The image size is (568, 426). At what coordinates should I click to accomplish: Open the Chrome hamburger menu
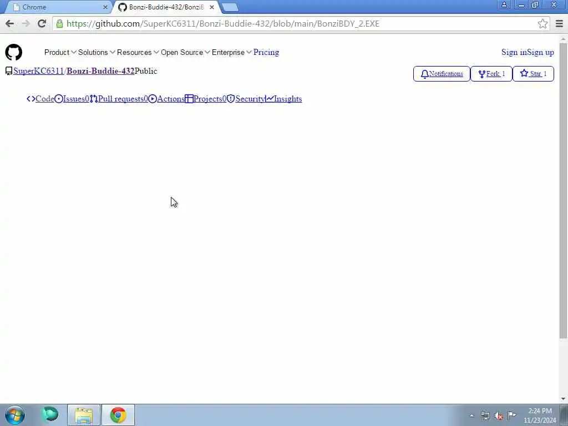pos(559,23)
